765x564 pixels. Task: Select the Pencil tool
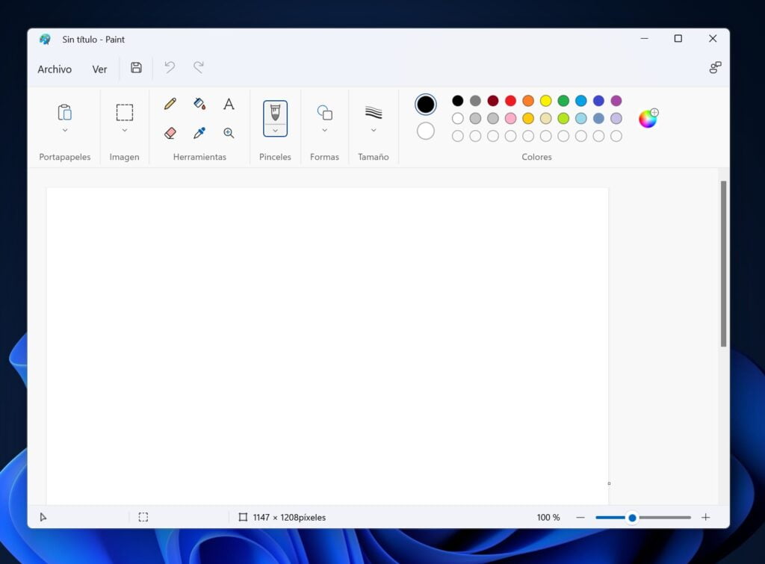170,104
